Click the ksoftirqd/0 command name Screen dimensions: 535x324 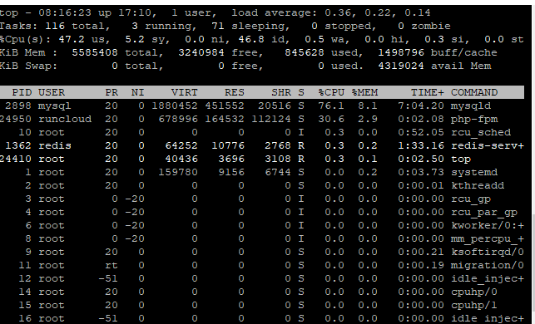(x=488, y=252)
